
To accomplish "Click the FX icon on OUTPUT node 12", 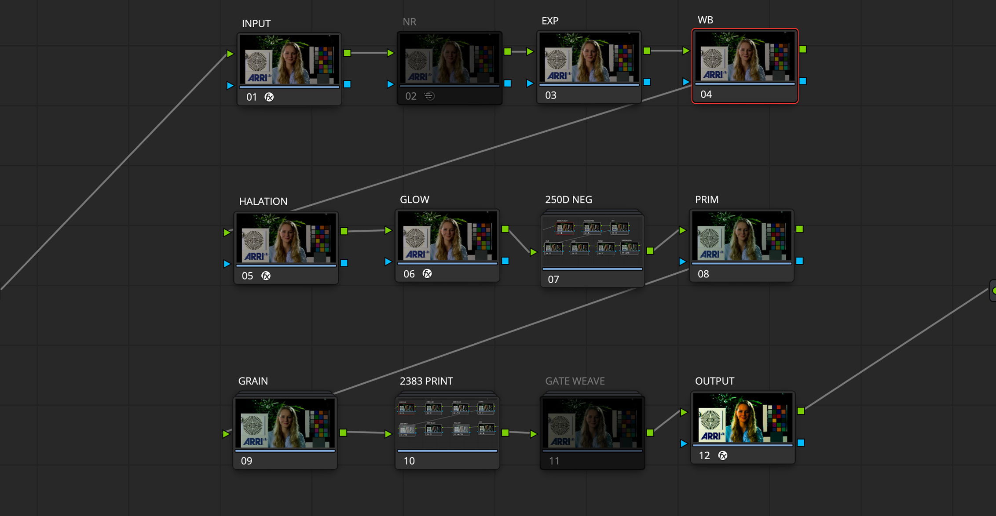I will click(x=722, y=455).
